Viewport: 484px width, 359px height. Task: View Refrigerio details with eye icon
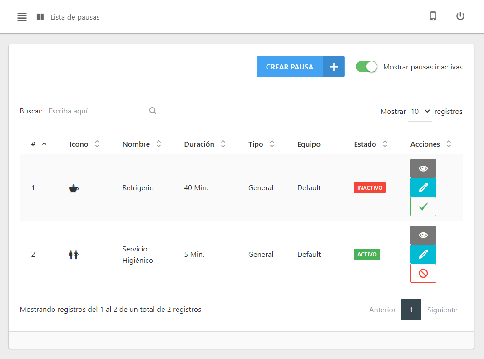[x=423, y=168]
